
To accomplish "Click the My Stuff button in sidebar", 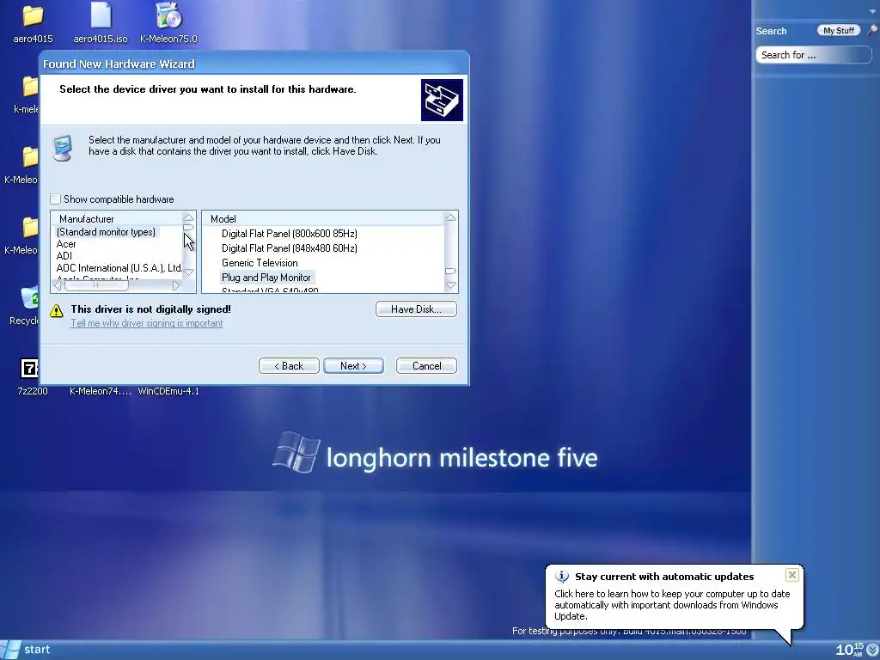I will click(839, 30).
